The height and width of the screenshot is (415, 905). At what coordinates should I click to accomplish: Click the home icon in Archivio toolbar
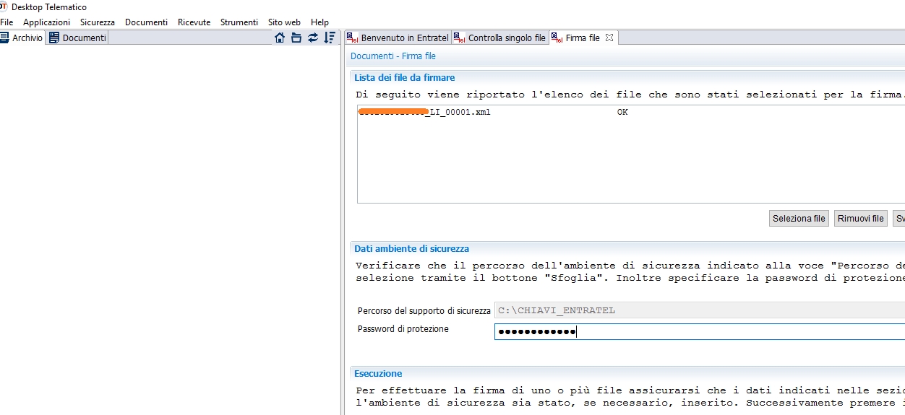coord(280,38)
